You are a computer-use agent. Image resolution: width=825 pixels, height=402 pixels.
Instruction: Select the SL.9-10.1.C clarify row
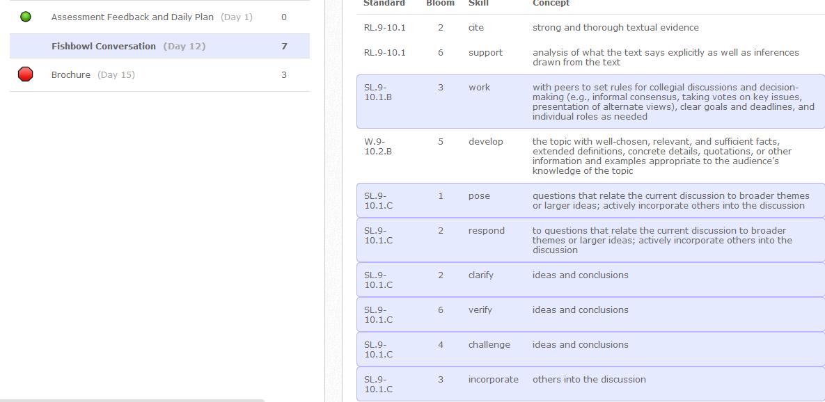click(x=590, y=280)
